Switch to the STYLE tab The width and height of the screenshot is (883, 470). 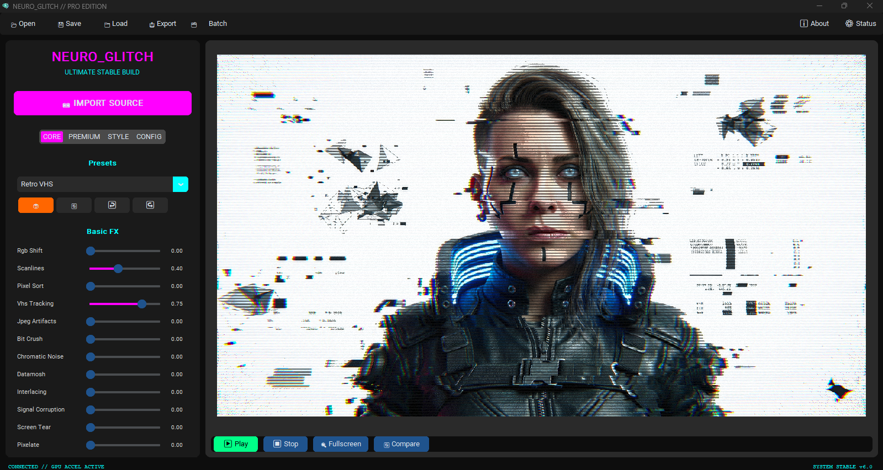(x=118, y=137)
